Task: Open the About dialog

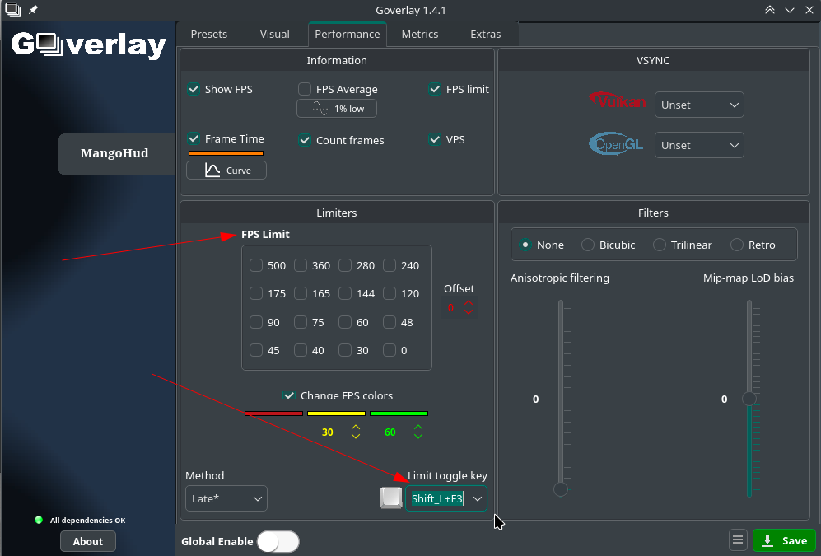Action: tap(88, 541)
